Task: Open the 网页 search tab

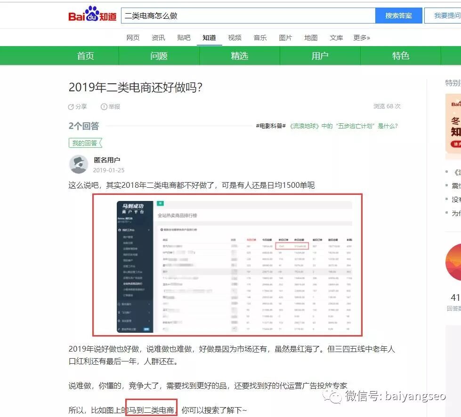Action: click(x=133, y=38)
